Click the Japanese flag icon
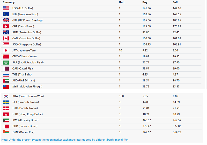The image size is (207, 145). [x=6, y=50]
